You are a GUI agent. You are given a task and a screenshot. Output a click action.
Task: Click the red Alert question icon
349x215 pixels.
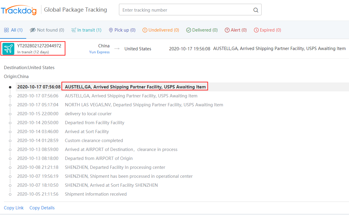[x=227, y=30]
